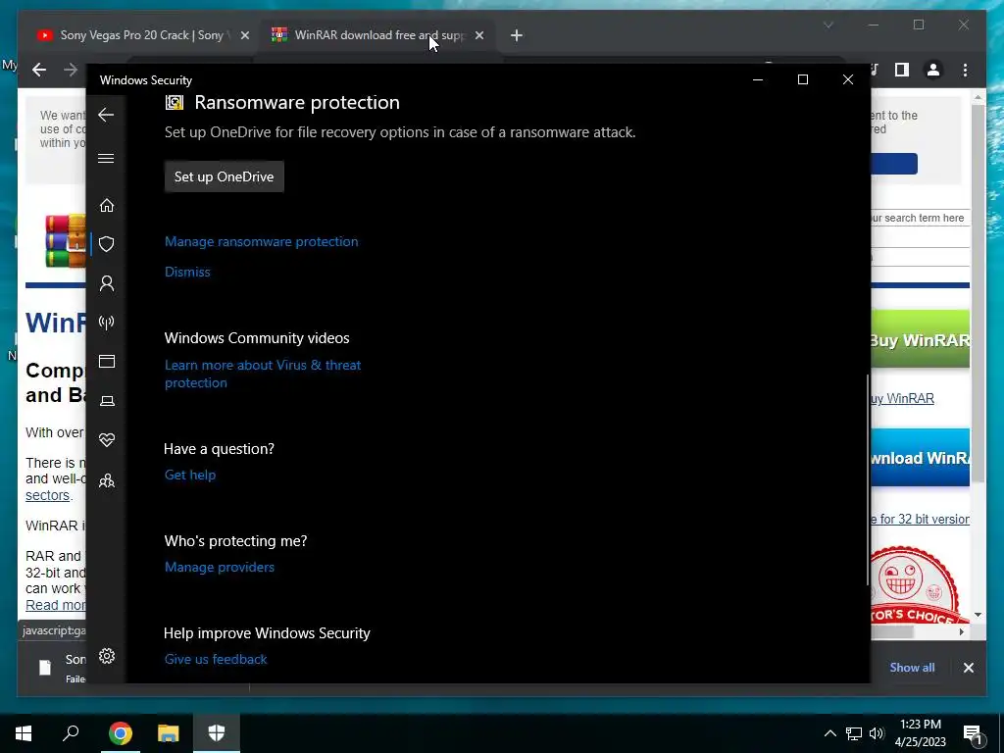Viewport: 1004px width, 753px height.
Task: Open Device security laptop icon
Action: tap(106, 401)
